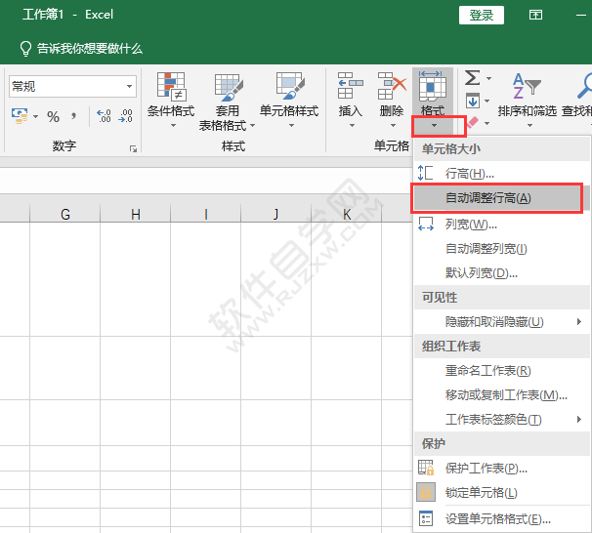This screenshot has height=533, width=592.
Task: Click the Lock Cell padlock icon
Action: [426, 492]
